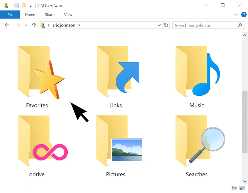The image size is (248, 193).
Task: Click the New folder quick access icon
Action: tap(24, 5)
